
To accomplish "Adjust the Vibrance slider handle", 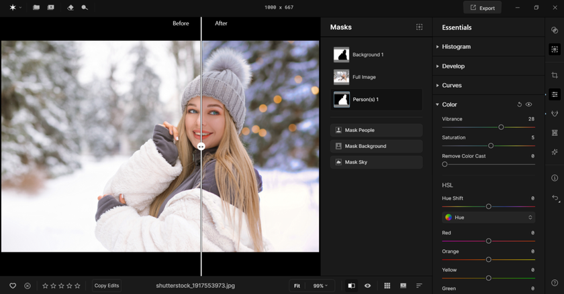I will [x=501, y=127].
